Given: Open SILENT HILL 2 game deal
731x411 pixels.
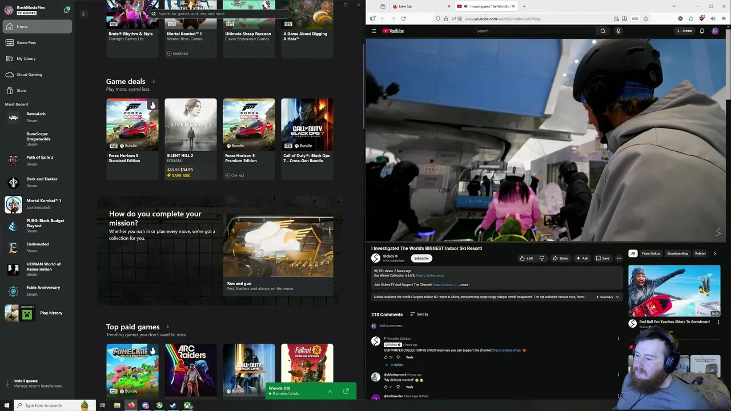Looking at the screenshot, I should pyautogui.click(x=191, y=139).
